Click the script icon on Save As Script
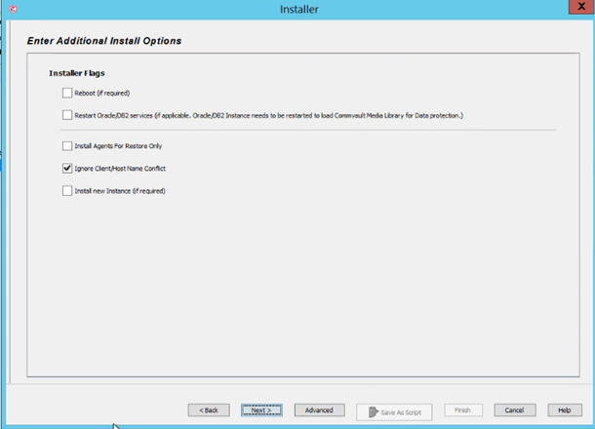This screenshot has height=429, width=595. [373, 411]
